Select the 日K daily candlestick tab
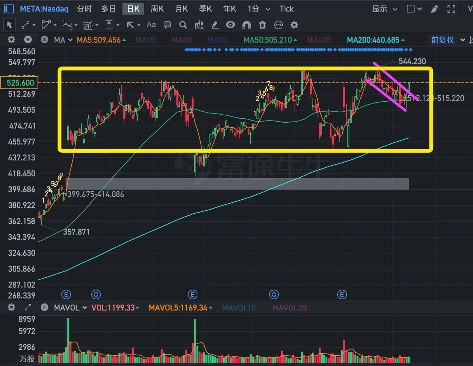473x366 pixels. tap(133, 9)
